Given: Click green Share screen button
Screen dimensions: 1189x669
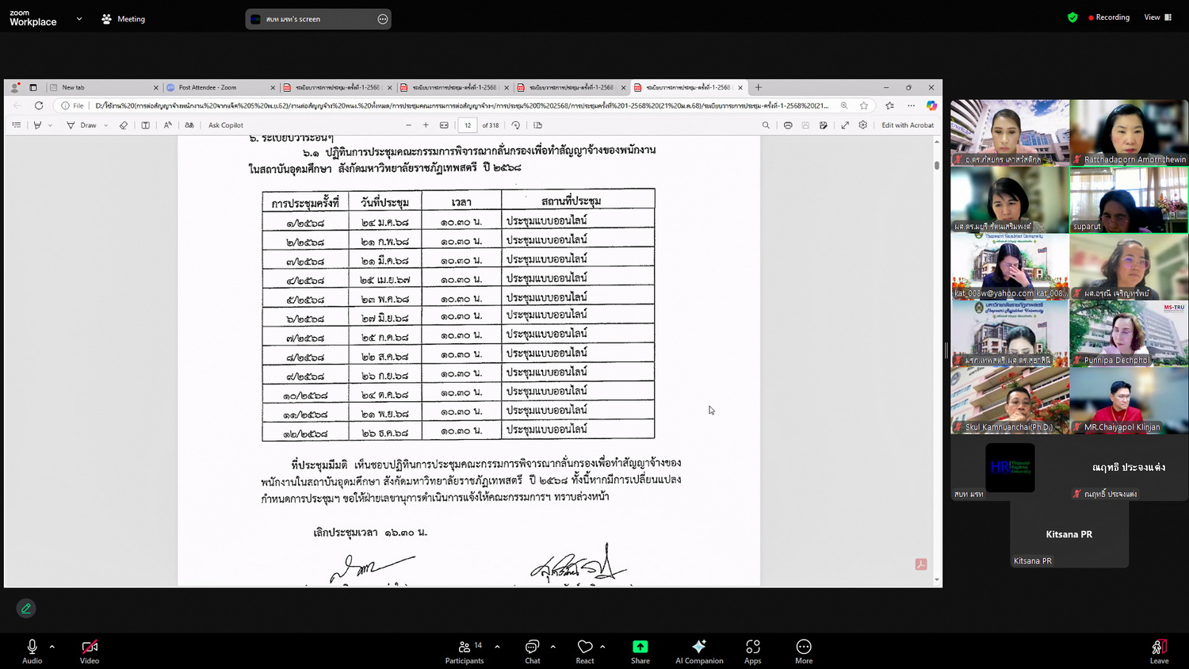Looking at the screenshot, I should pos(640,651).
